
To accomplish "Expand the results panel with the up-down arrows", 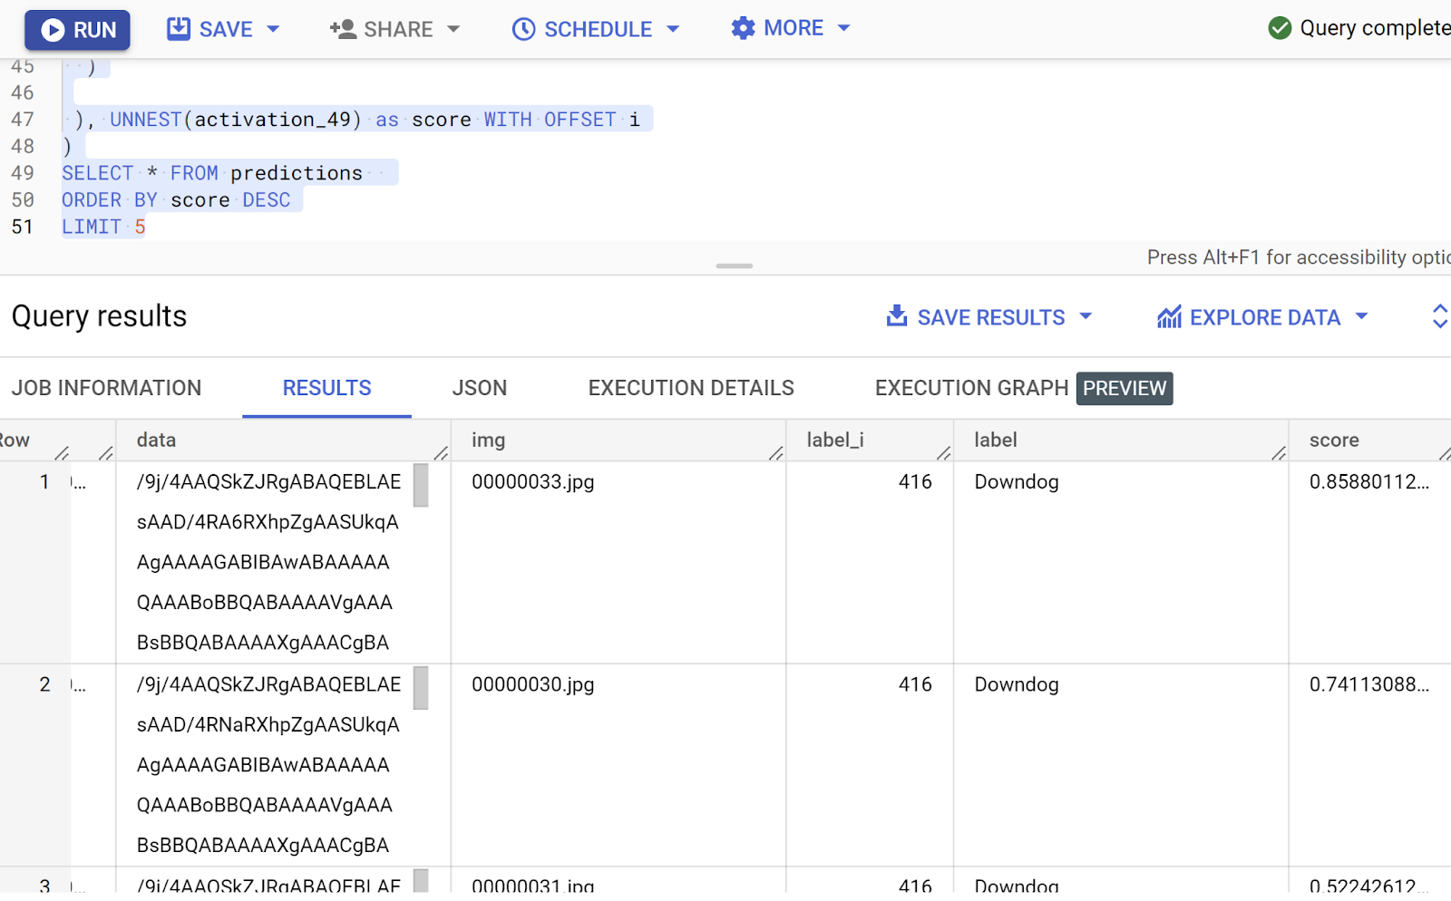I will click(1439, 316).
